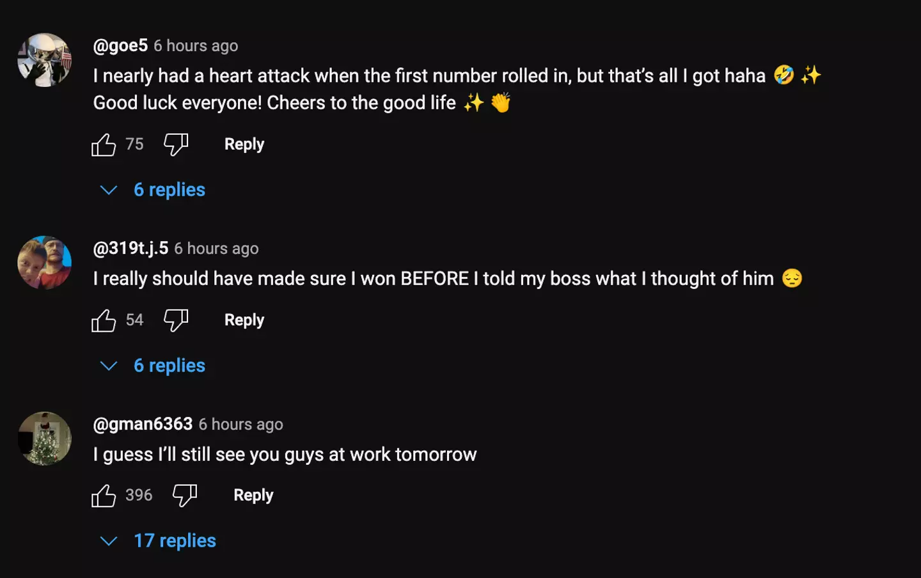The image size is (921, 578).
Task: Open @319t.j.5 channel via username
Action: pyautogui.click(x=130, y=248)
